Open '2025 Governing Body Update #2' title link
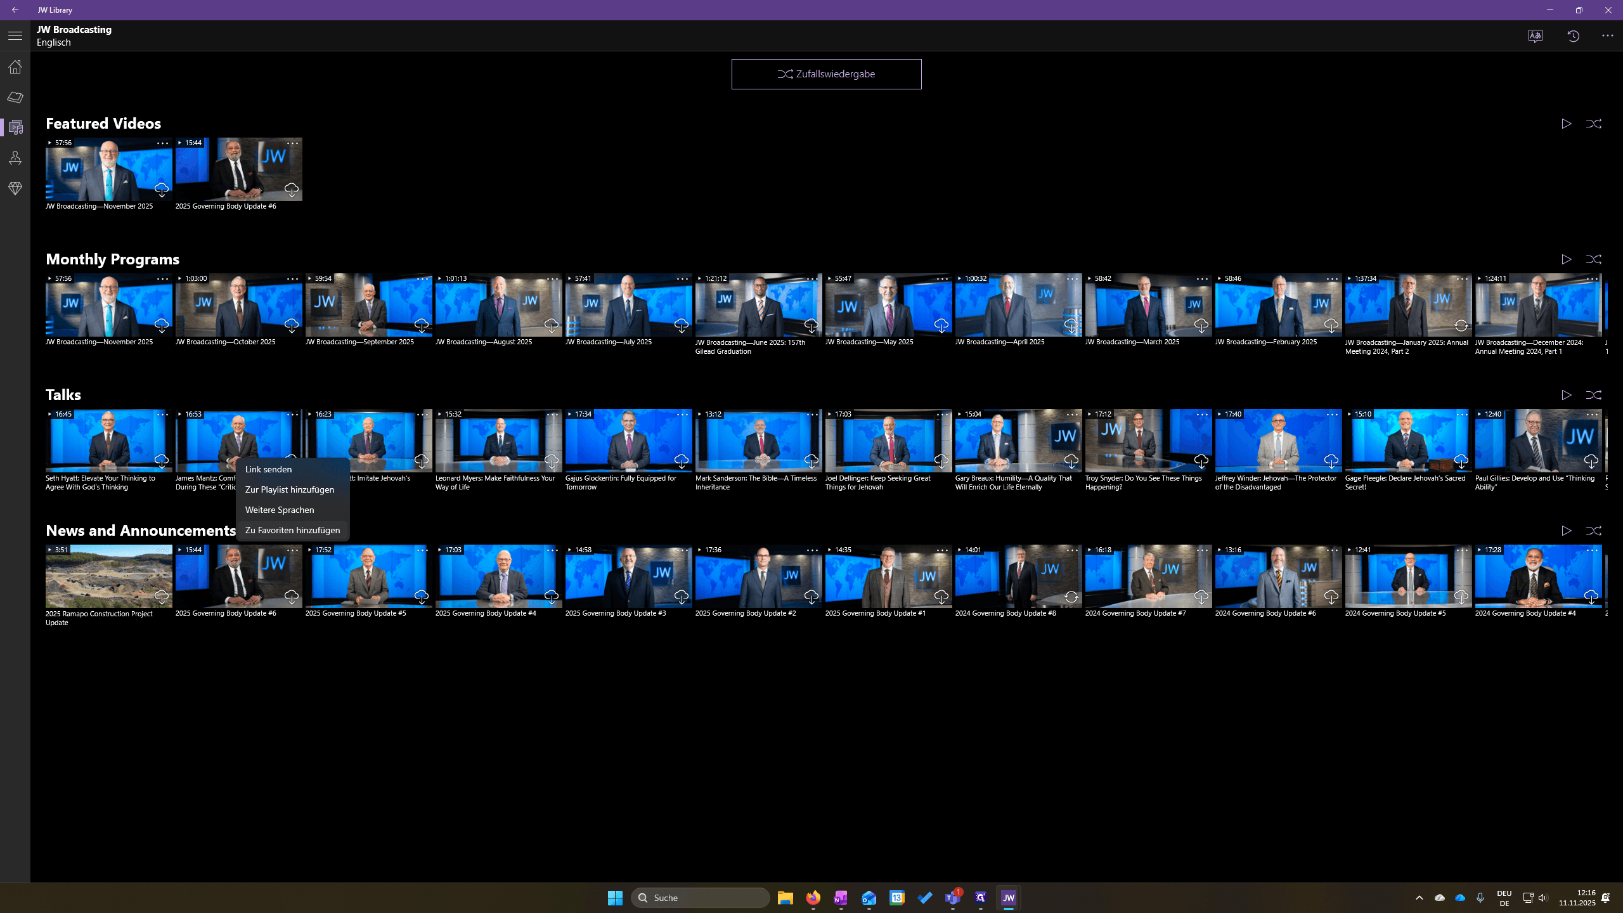Screen dimensions: 1623x913 pyautogui.click(x=746, y=613)
